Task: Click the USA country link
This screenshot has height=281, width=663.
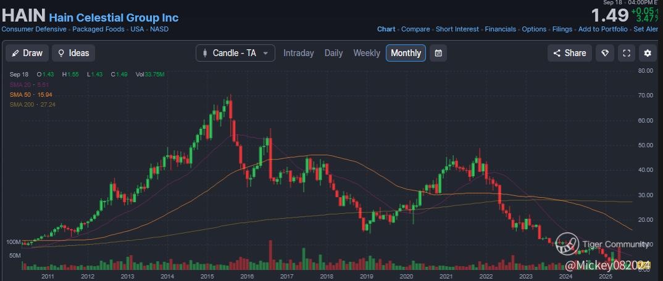Action: click(137, 29)
